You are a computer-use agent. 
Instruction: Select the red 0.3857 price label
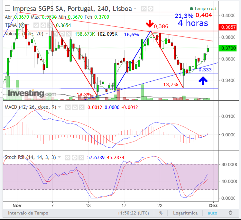[227, 27]
